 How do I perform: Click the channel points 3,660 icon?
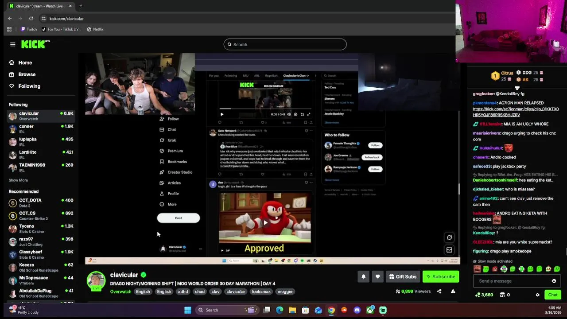(x=478, y=295)
